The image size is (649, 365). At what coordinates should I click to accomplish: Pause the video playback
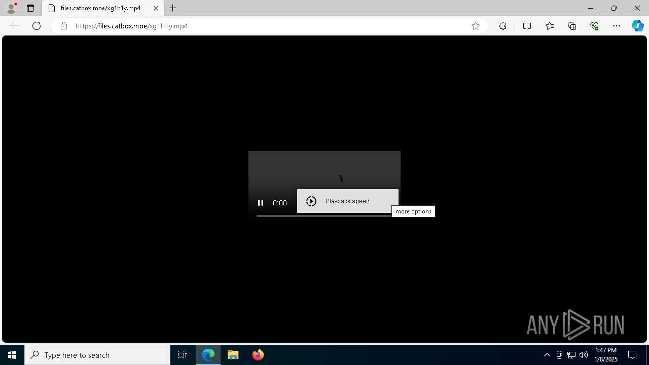(x=261, y=203)
